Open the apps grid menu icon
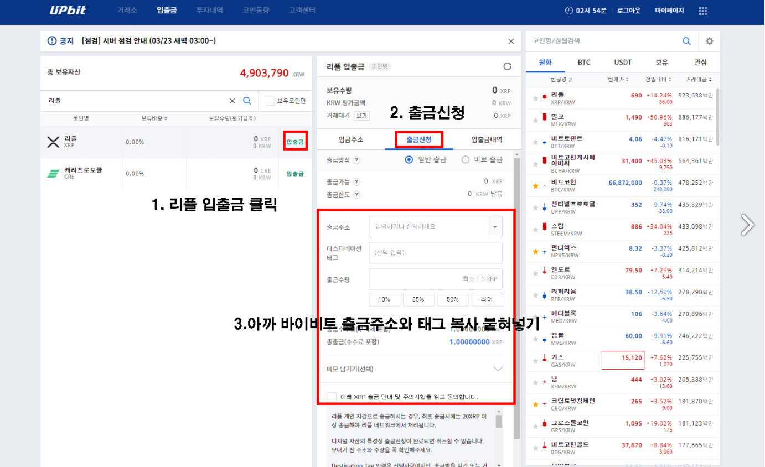 point(703,11)
